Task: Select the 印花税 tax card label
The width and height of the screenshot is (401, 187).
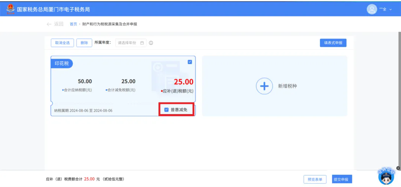Action: [x=62, y=63]
